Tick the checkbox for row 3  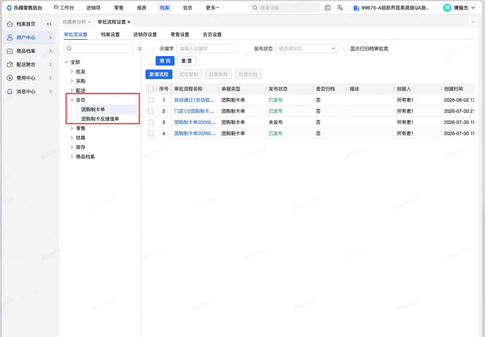pyautogui.click(x=151, y=122)
